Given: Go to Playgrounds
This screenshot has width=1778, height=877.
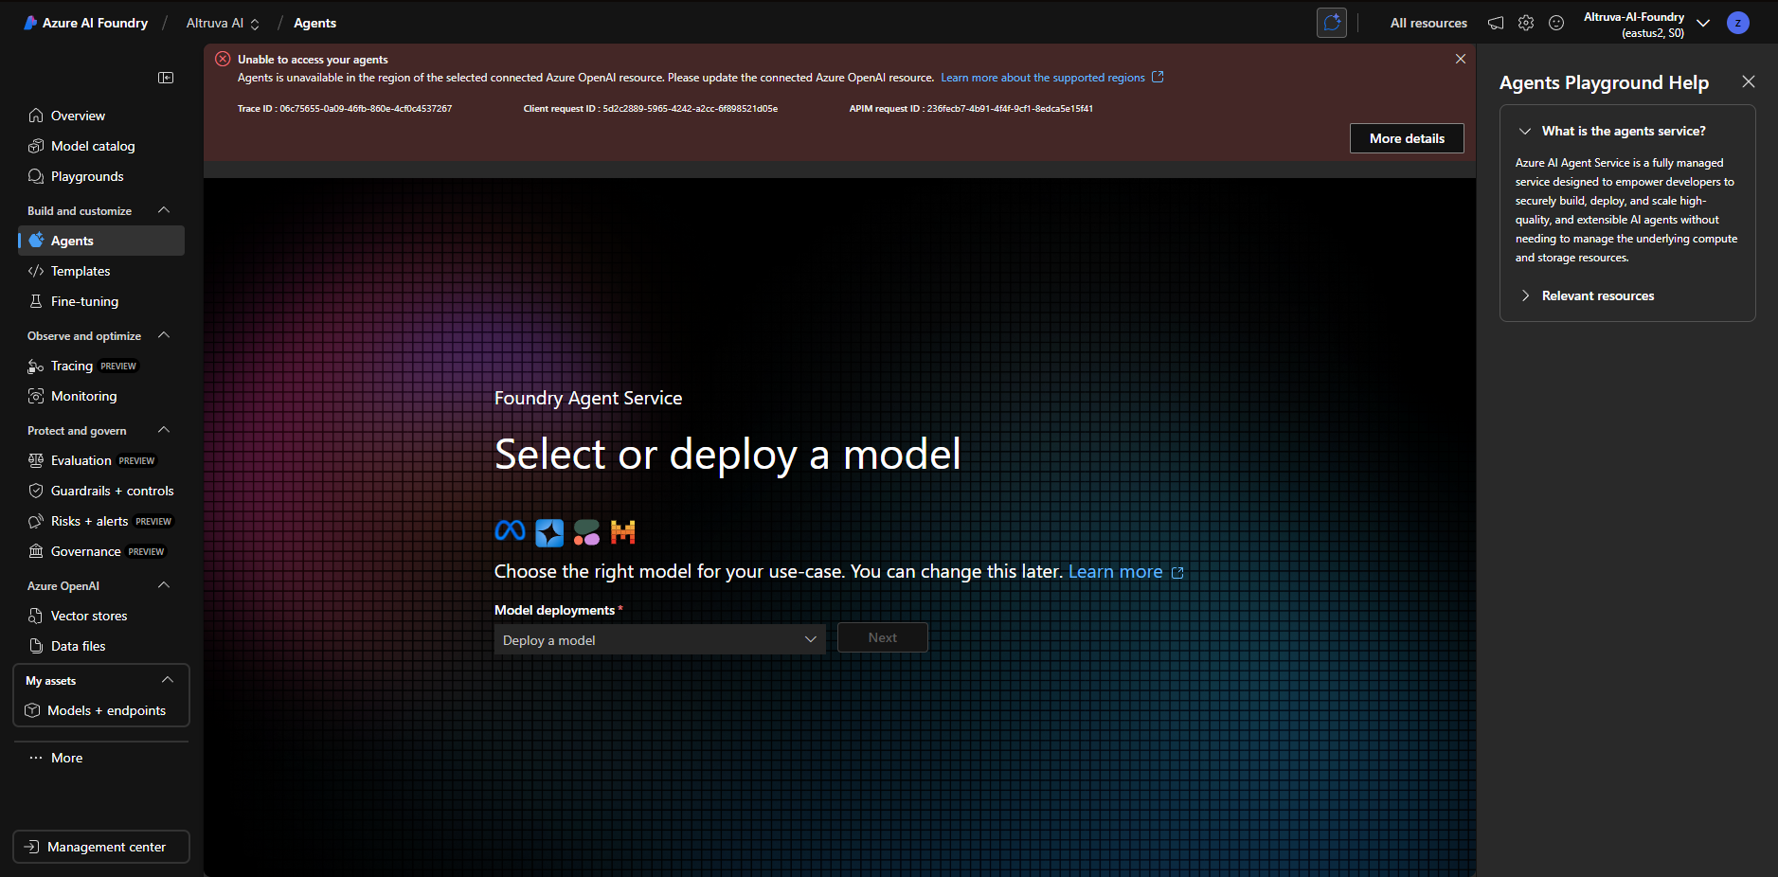Looking at the screenshot, I should [101, 176].
